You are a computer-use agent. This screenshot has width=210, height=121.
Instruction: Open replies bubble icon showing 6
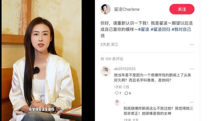click(x=126, y=93)
